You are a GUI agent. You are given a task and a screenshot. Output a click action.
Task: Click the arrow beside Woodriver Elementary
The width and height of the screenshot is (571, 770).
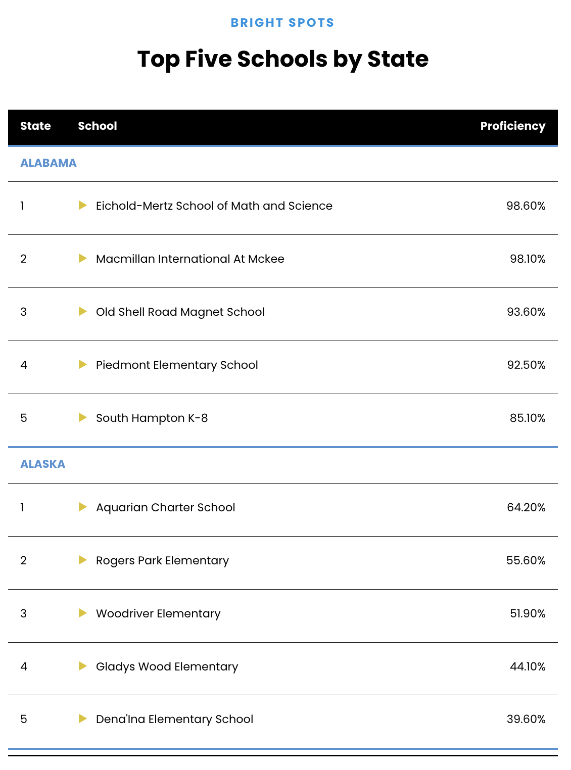point(83,613)
